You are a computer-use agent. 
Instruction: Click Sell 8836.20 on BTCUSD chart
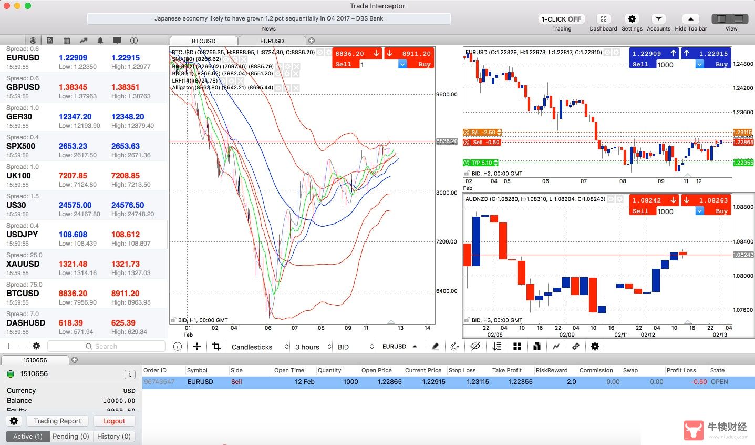(x=357, y=54)
